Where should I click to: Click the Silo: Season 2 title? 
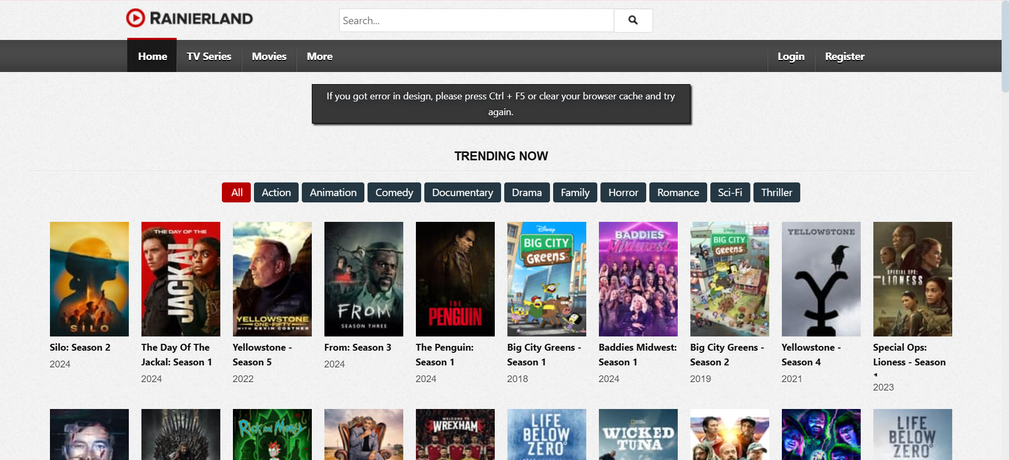coord(80,347)
